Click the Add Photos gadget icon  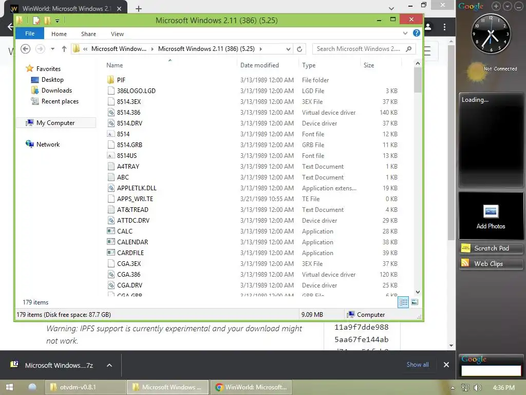(491, 211)
